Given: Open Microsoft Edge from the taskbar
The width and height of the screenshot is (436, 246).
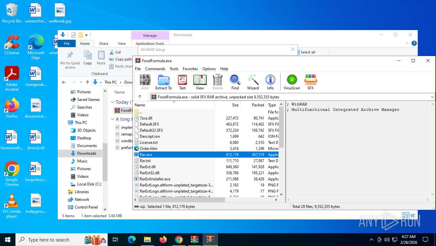Looking at the screenshot, I should (x=131, y=240).
